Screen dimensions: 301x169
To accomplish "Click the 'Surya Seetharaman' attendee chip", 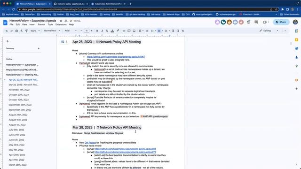I will 95,133.
